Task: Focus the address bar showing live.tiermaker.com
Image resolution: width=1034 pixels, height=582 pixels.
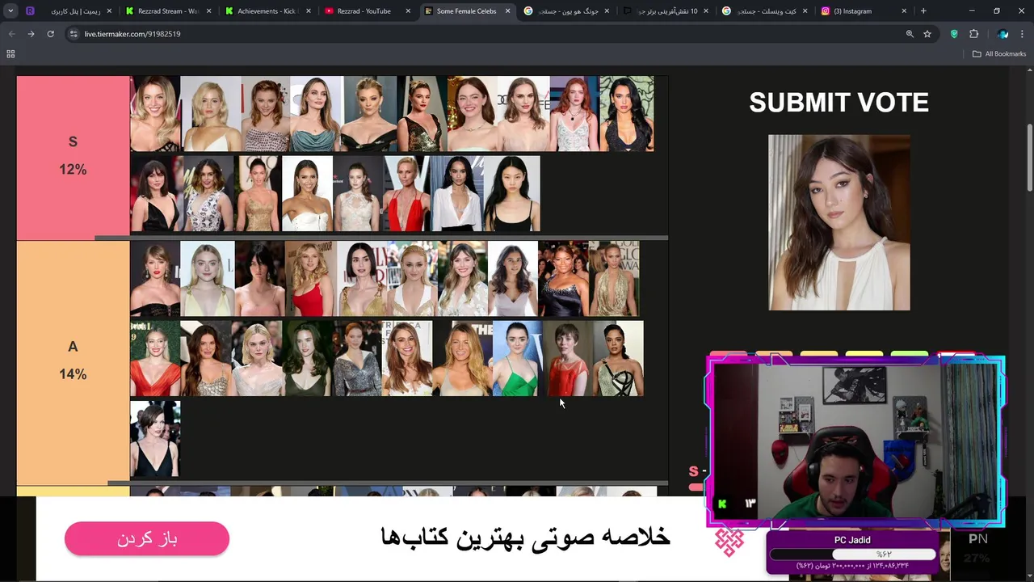Action: point(485,34)
